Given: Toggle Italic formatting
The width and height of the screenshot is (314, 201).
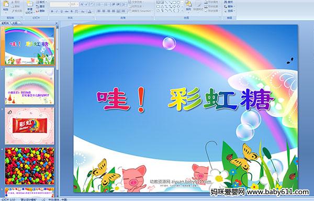Looking at the screenshot, I should coord(57,11).
